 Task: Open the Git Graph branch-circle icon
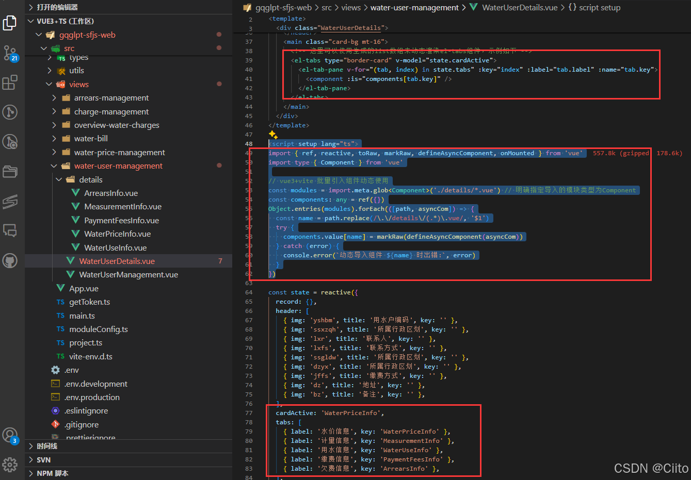[x=10, y=112]
